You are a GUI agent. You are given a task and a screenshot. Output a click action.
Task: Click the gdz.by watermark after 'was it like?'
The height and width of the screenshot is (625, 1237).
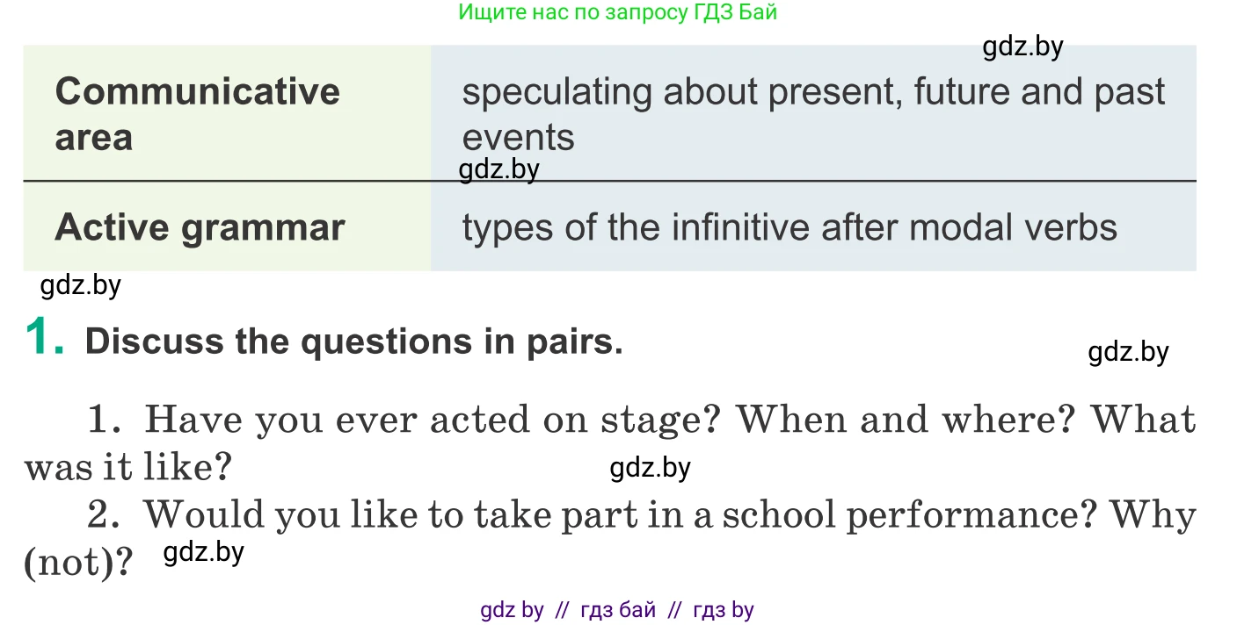[x=651, y=468]
